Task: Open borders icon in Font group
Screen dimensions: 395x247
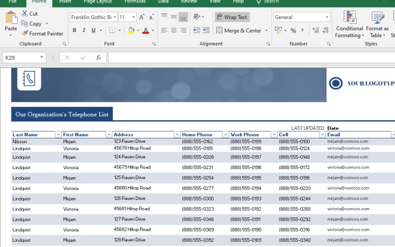Action: pyautogui.click(x=112, y=30)
